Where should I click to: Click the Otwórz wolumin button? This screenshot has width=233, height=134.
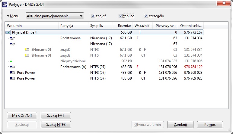pos(148,125)
